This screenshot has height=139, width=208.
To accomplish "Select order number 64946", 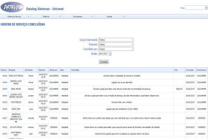I will (5, 76).
